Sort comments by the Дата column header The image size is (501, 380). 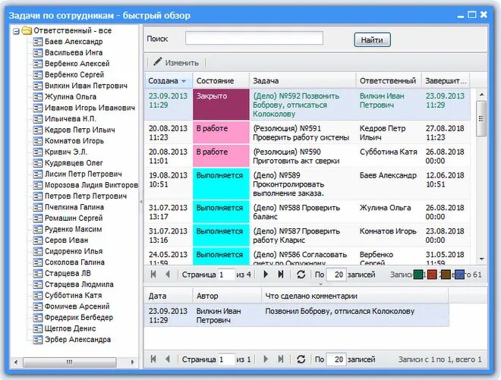pyautogui.click(x=168, y=296)
